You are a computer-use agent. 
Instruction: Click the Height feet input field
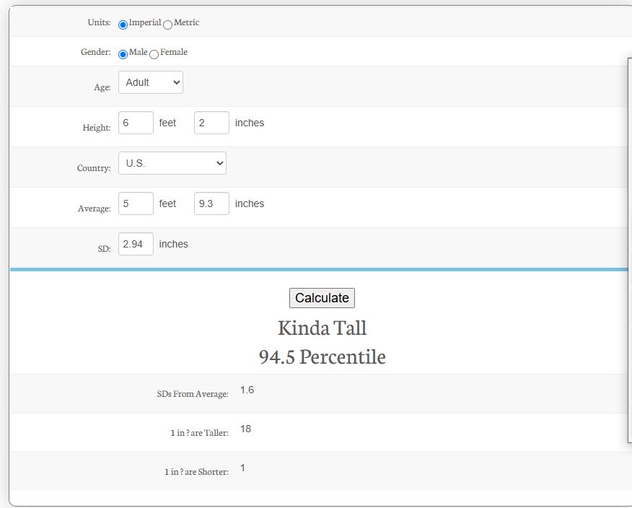[136, 123]
